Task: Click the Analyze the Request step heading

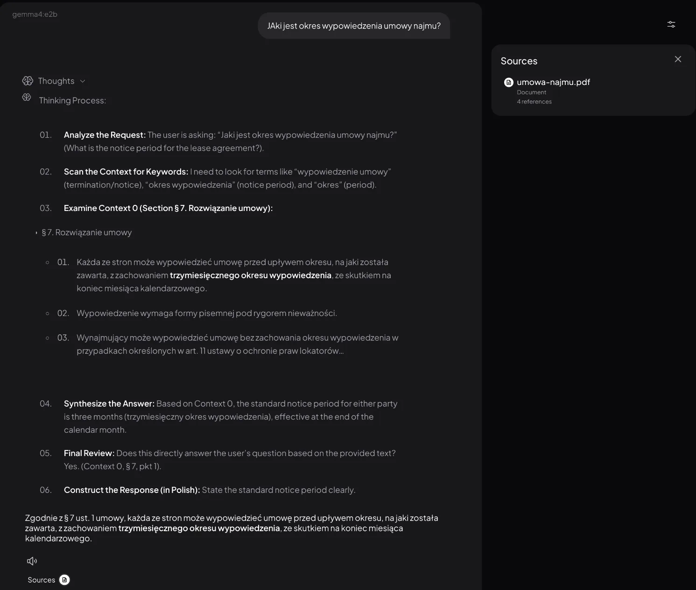Action: [x=105, y=135]
